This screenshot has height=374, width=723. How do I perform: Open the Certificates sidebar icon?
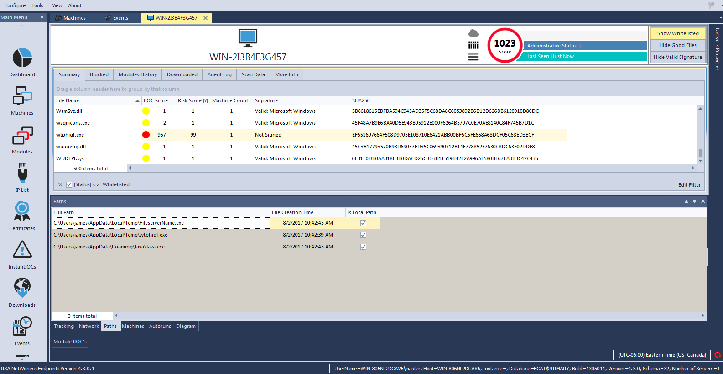[x=22, y=211]
